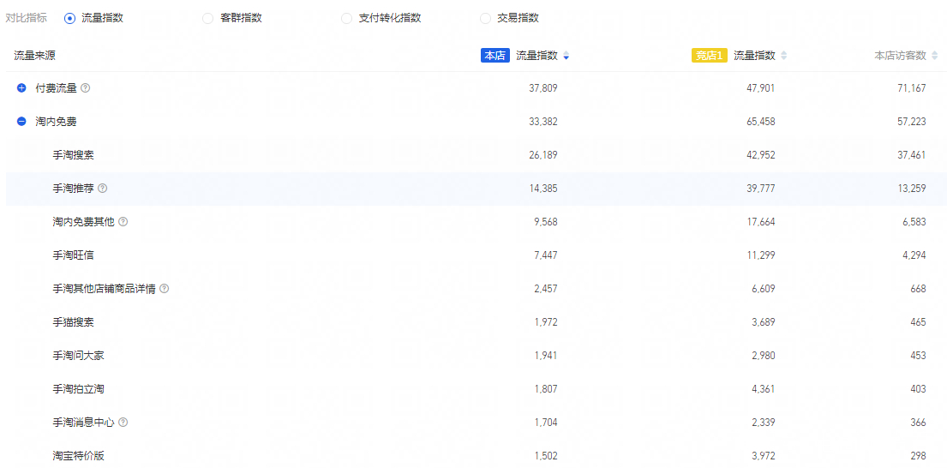Viewport: 947px width, 468px height.
Task: Sort by 本店 流量指数 arrow icon
Action: point(566,56)
